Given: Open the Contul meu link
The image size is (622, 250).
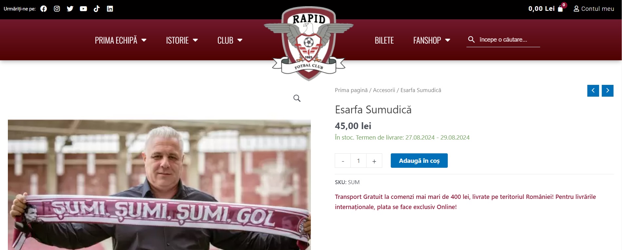Looking at the screenshot, I should click(x=594, y=9).
